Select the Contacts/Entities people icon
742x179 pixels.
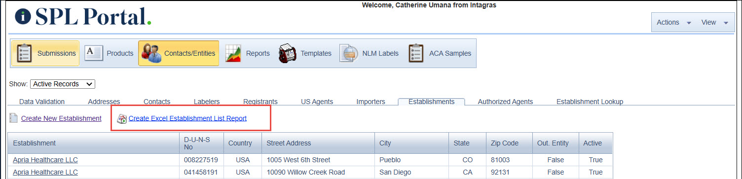pyautogui.click(x=151, y=53)
